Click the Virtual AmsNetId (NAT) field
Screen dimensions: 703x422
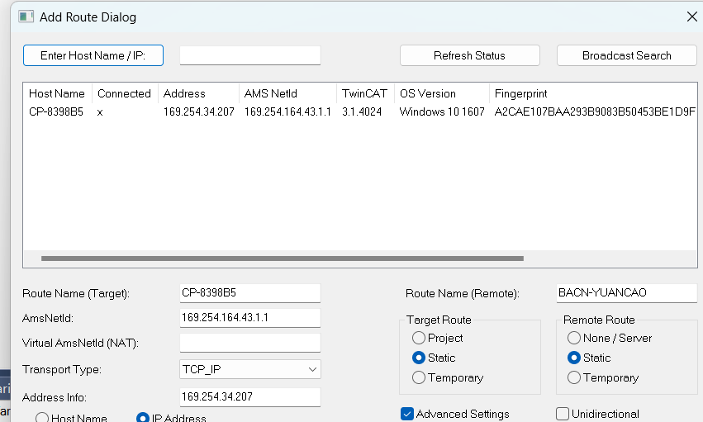[x=250, y=343]
